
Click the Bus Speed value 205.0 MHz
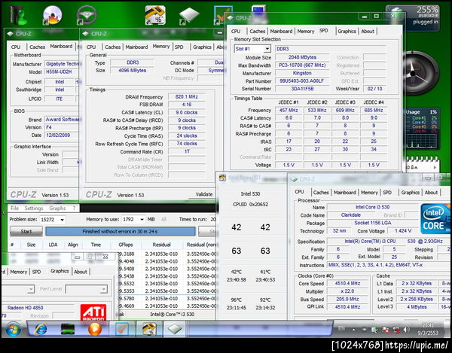coord(347,299)
